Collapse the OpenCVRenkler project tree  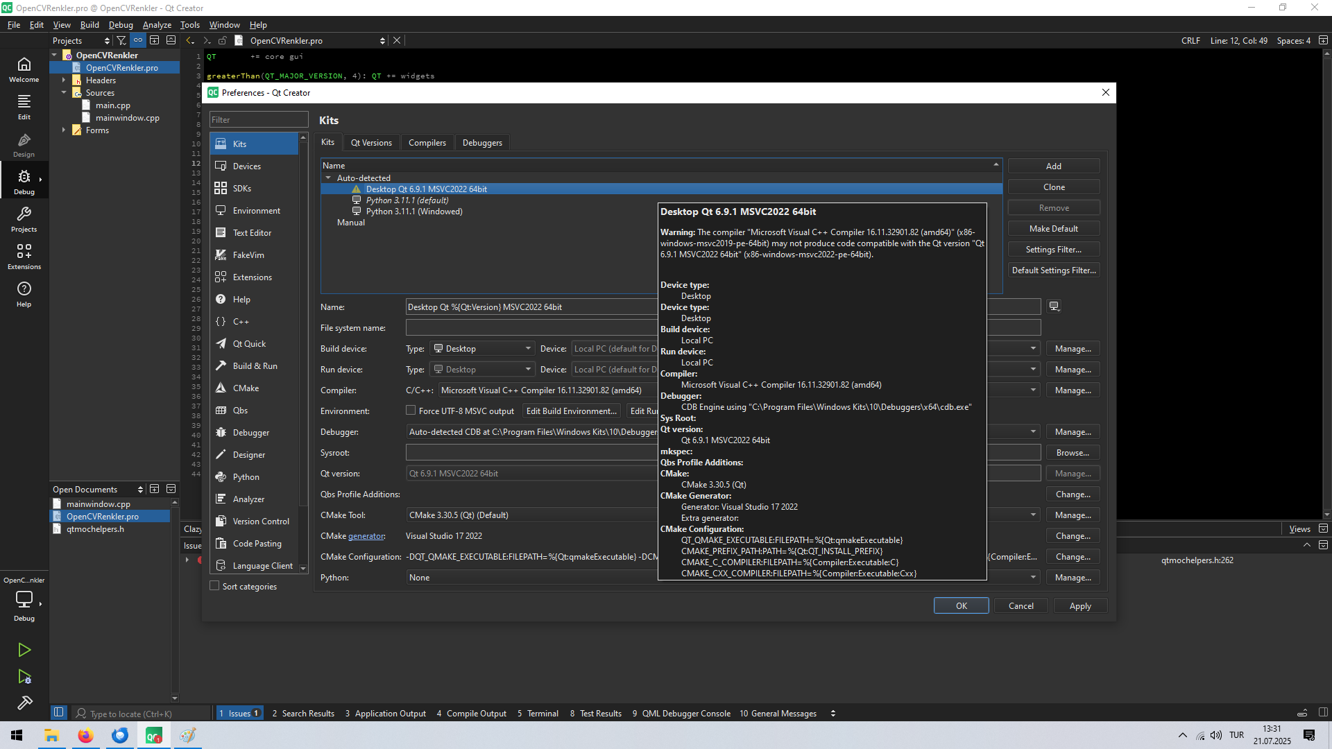[55, 55]
